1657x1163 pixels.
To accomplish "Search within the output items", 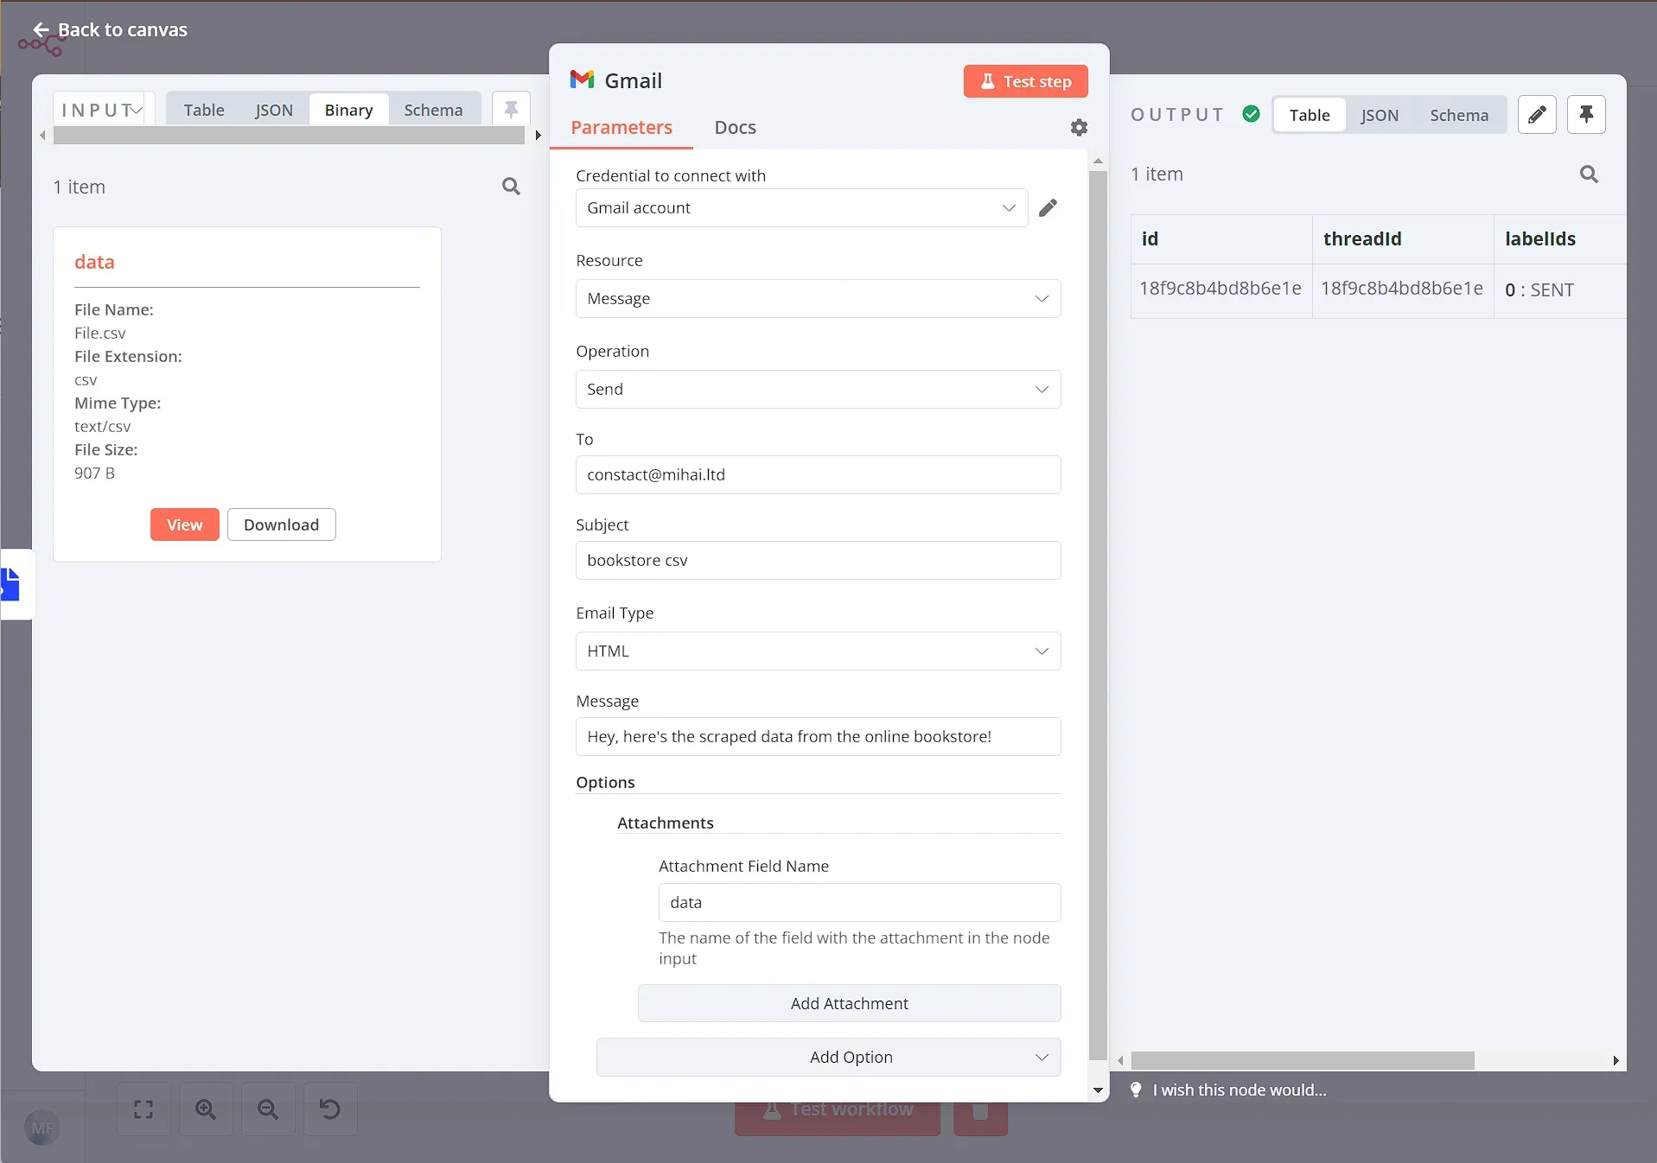I will [1589, 174].
